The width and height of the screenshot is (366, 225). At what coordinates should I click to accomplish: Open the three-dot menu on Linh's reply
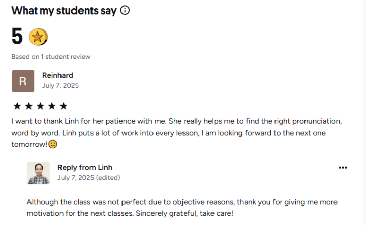tap(343, 167)
